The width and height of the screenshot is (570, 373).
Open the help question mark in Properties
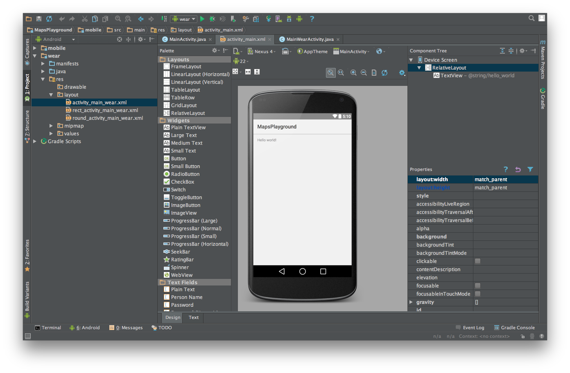point(506,169)
